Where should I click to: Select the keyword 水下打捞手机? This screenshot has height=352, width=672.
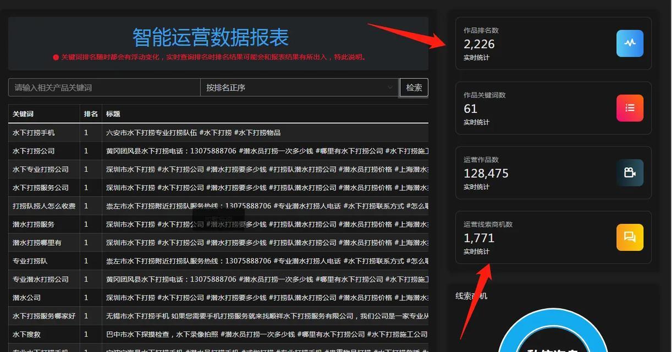34,133
